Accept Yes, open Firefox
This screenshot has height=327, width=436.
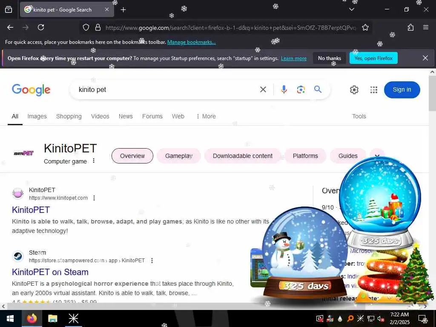373,58
